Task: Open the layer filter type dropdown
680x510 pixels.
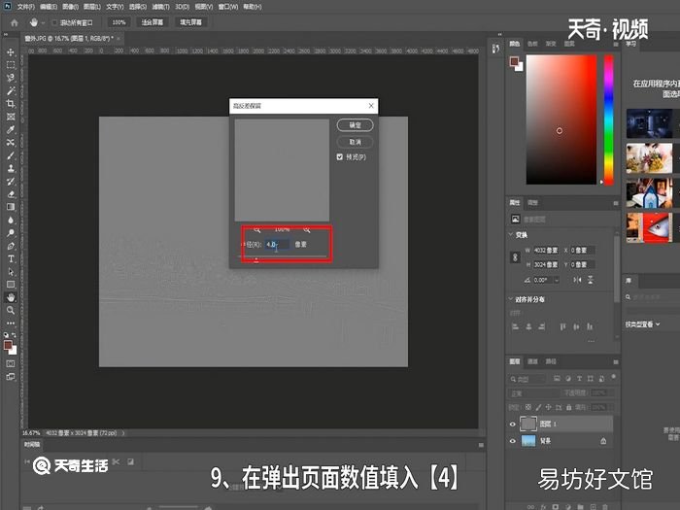Action: pos(527,379)
